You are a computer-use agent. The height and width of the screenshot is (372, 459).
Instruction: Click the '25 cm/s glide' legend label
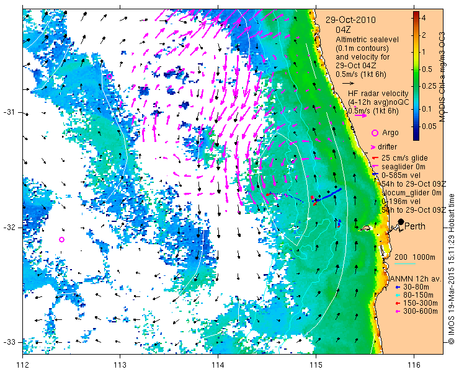(404, 158)
